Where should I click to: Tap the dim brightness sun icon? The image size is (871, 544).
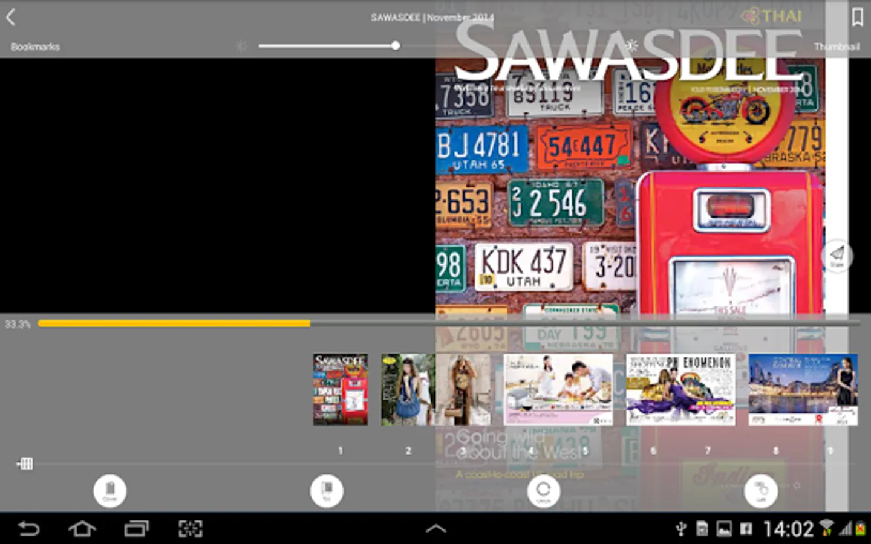tap(241, 46)
